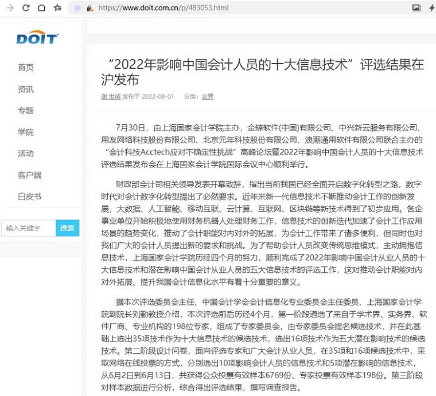436x396 pixels.
Task: Navigate to 学院 section
Action: (26, 132)
